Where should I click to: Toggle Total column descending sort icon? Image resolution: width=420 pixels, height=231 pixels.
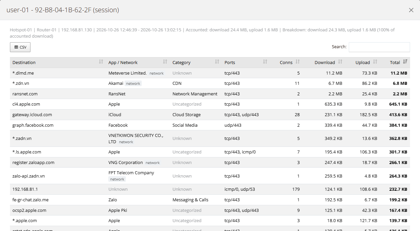405,62
